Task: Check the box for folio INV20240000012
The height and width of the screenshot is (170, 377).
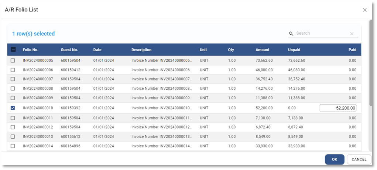Action: pyautogui.click(x=13, y=127)
